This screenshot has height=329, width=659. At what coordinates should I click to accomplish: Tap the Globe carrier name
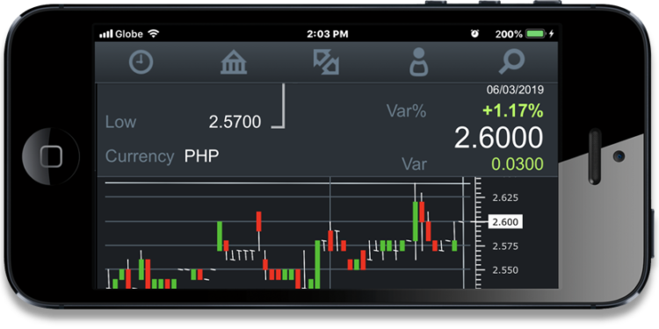click(x=129, y=34)
